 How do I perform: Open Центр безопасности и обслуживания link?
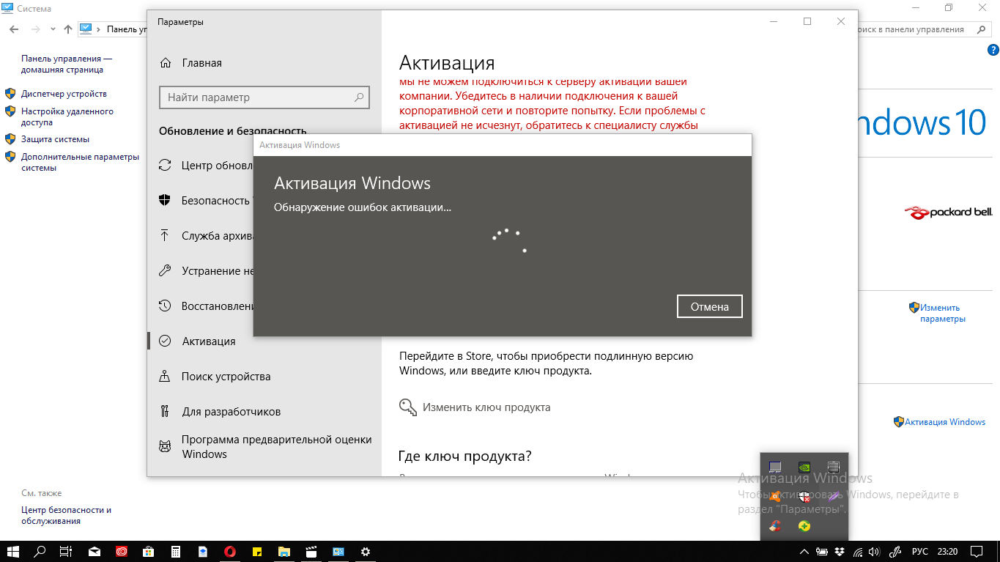tap(67, 516)
